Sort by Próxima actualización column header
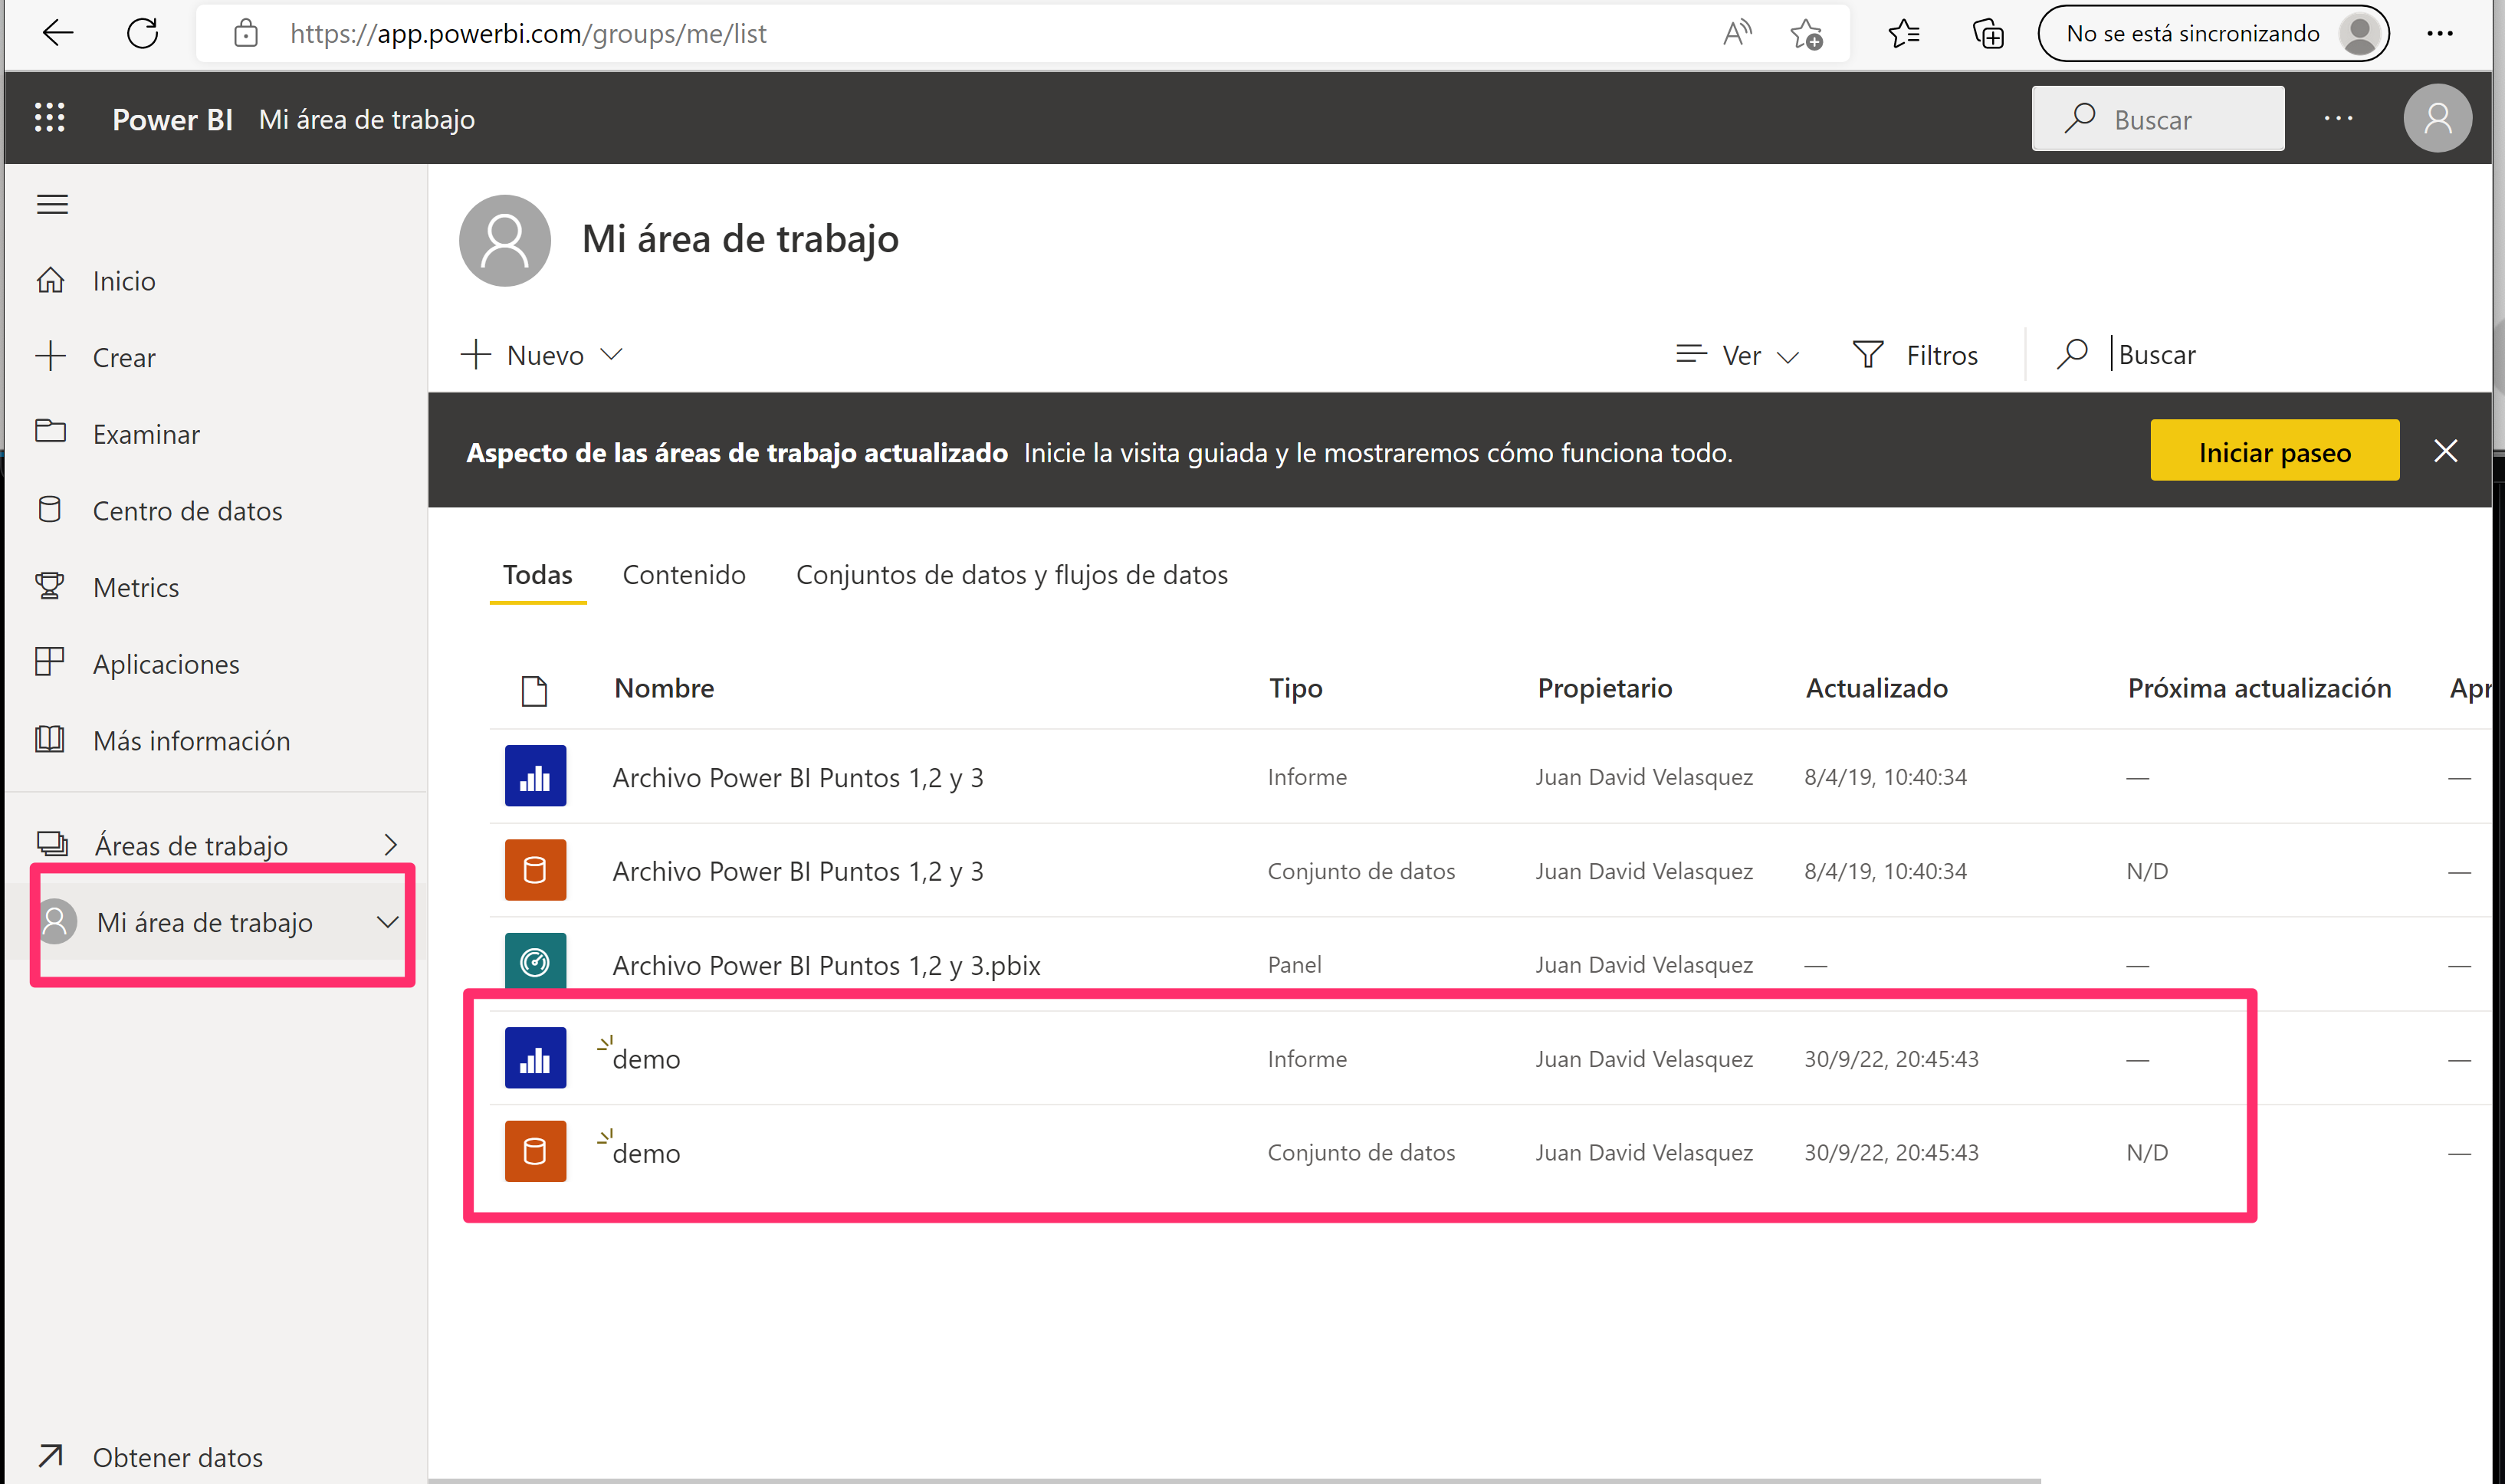This screenshot has width=2505, height=1484. [2259, 688]
